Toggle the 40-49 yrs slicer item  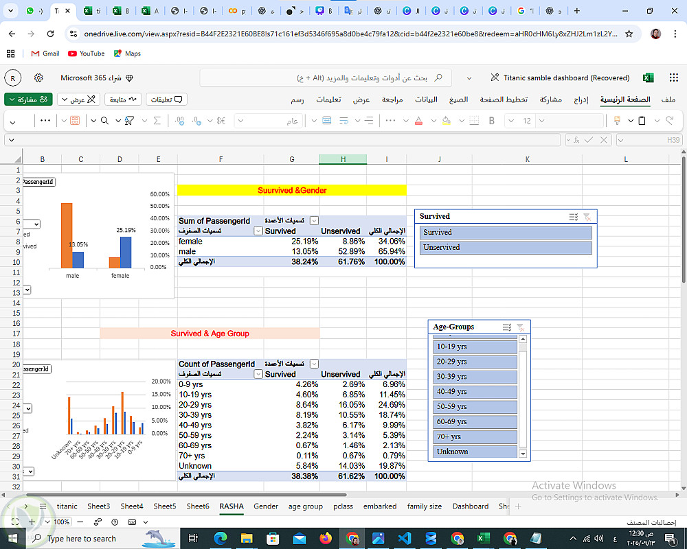(475, 392)
